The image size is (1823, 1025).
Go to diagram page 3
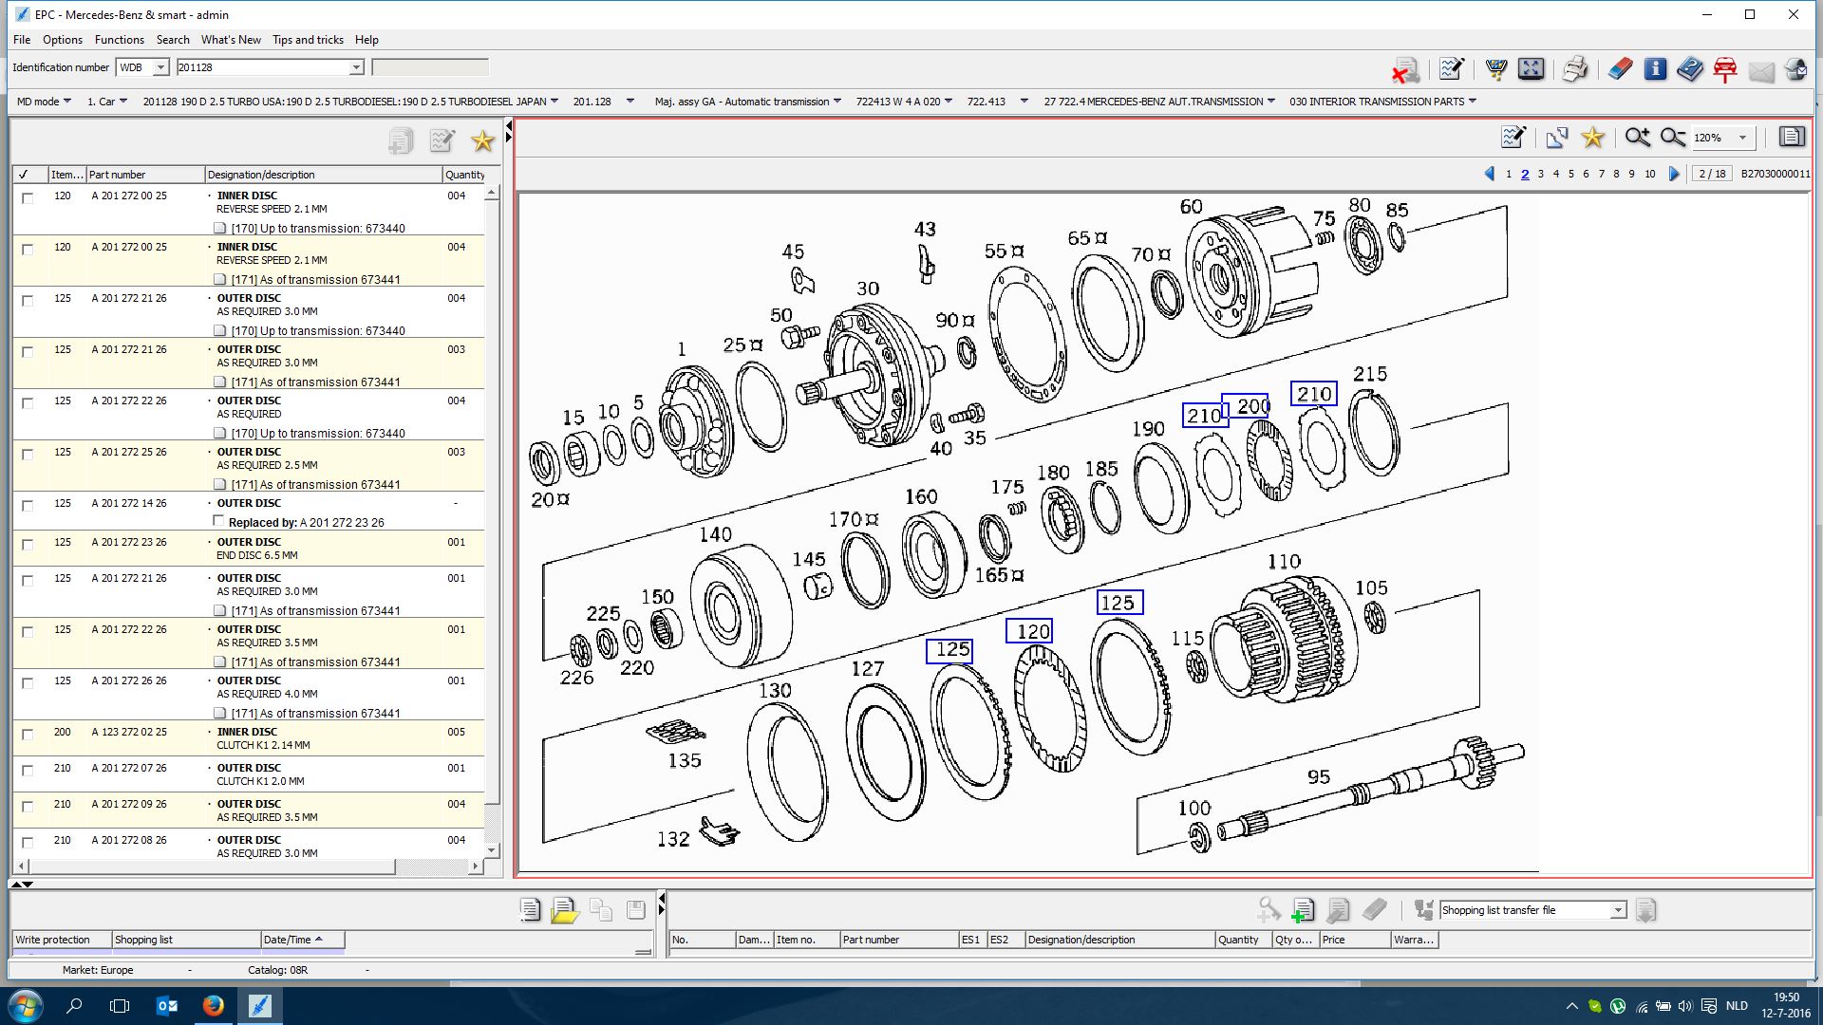pyautogui.click(x=1541, y=174)
